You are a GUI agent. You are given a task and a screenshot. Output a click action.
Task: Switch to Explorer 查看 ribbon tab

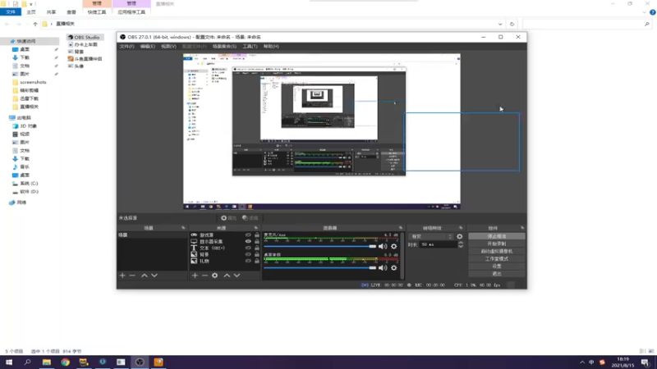pyautogui.click(x=71, y=12)
